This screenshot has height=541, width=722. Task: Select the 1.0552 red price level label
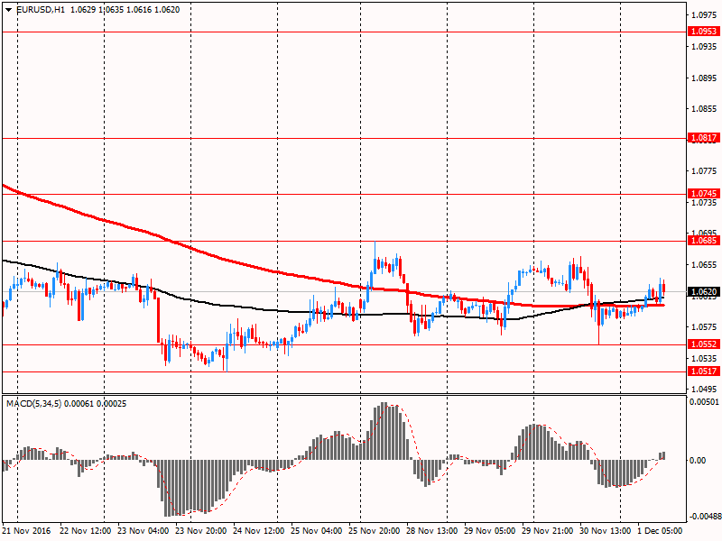coord(704,344)
